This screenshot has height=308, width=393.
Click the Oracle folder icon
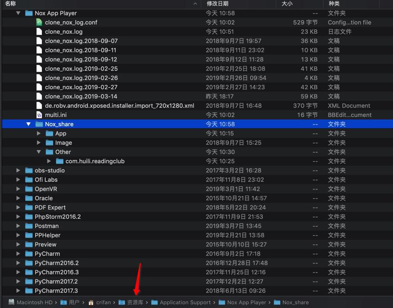tap(29, 198)
